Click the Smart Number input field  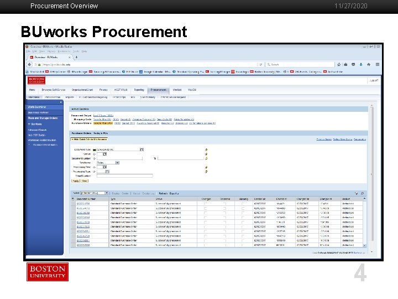(124, 176)
